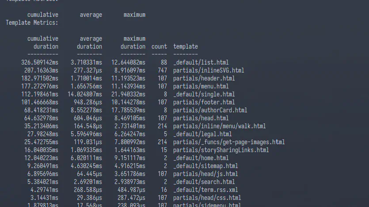Select cumulative duration 112.198461ms
The height and width of the screenshot is (207, 369).
coord(39,95)
